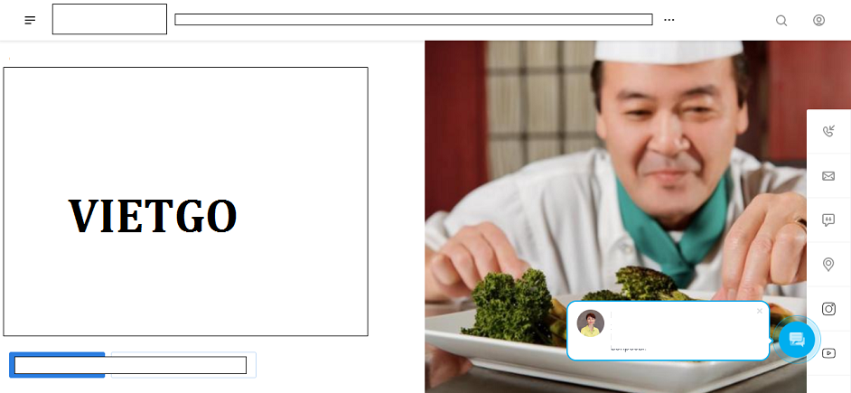Open the user account profile icon
Viewport: 851px width, 393px height.
818,20
